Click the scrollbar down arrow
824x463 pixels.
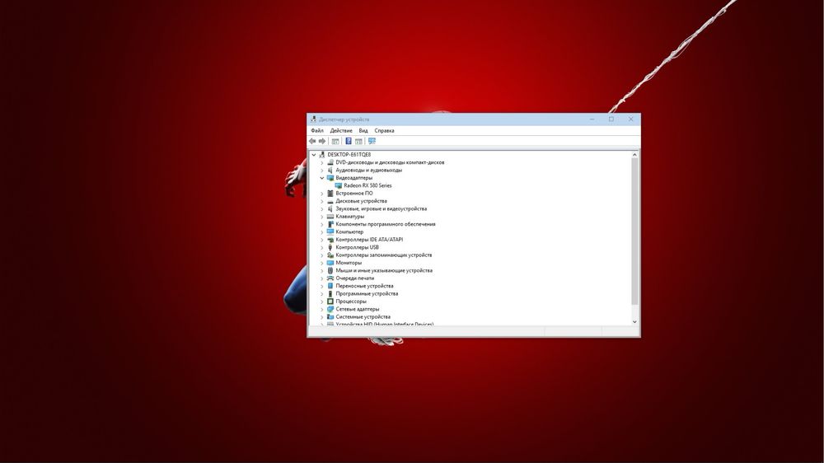pos(634,321)
